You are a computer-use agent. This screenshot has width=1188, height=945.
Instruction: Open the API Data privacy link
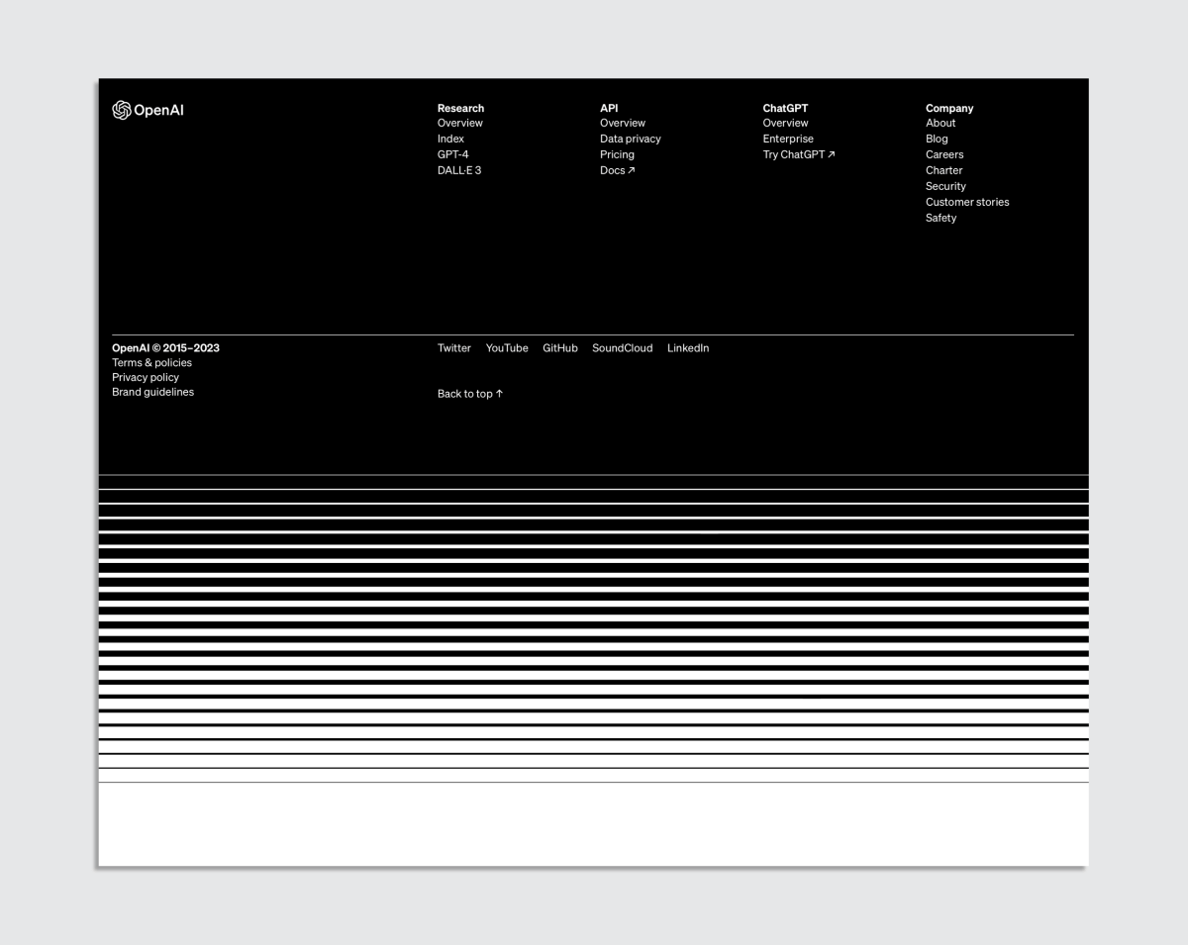(630, 140)
